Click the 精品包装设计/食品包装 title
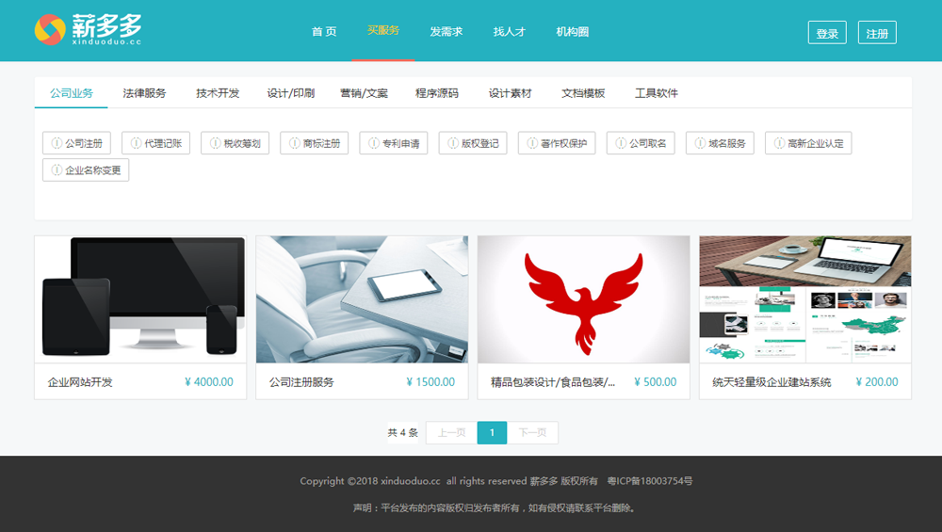Image resolution: width=942 pixels, height=532 pixels. (553, 382)
